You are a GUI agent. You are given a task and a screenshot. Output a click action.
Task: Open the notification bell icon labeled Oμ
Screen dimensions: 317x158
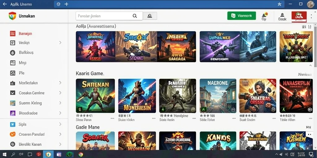click(264, 15)
